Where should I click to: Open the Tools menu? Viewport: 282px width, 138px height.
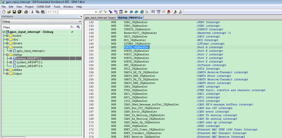[x=57, y=7]
